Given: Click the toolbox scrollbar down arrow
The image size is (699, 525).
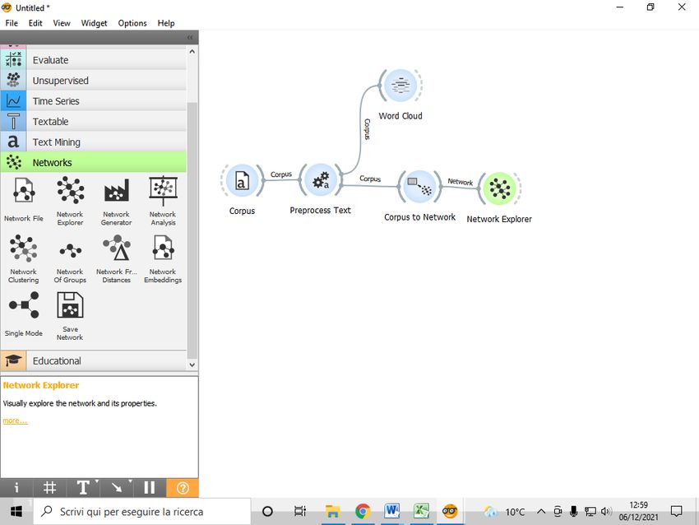Looking at the screenshot, I should click(192, 365).
